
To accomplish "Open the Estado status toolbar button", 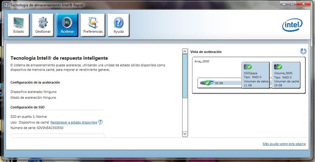I will point(19,25).
